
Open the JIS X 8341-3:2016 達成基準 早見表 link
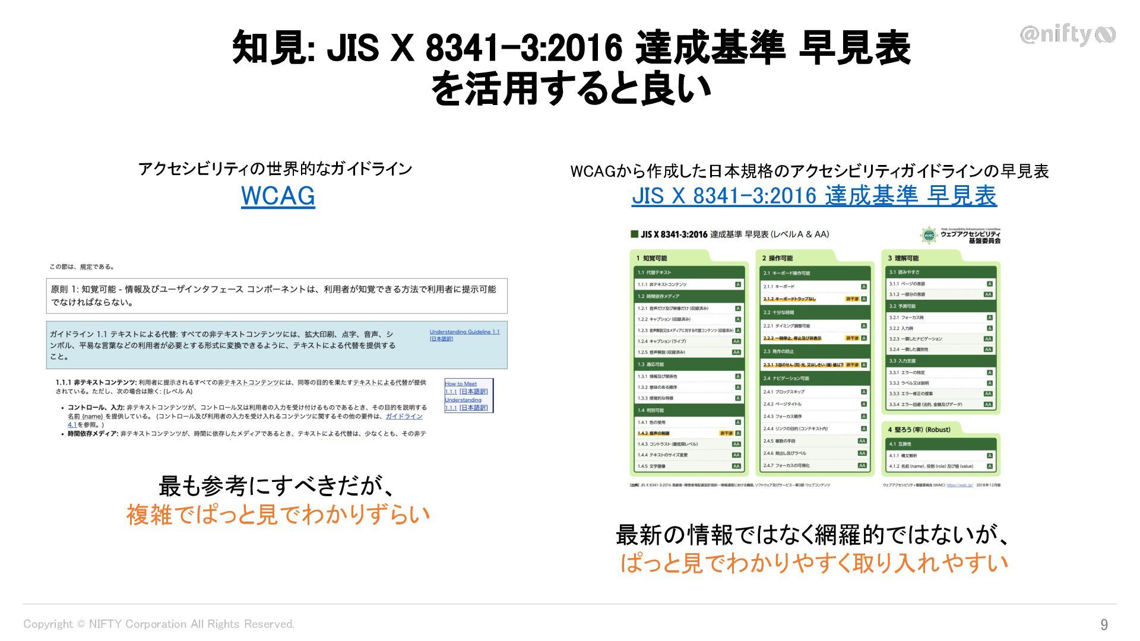(814, 196)
